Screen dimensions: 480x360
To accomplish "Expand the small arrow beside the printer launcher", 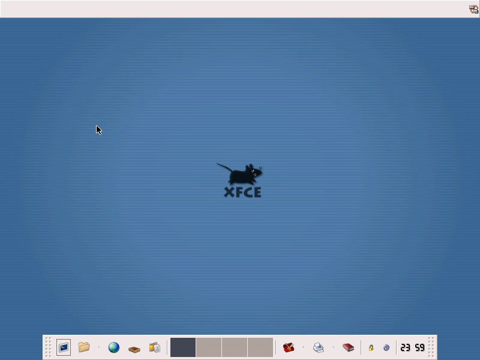I will click(x=334, y=347).
